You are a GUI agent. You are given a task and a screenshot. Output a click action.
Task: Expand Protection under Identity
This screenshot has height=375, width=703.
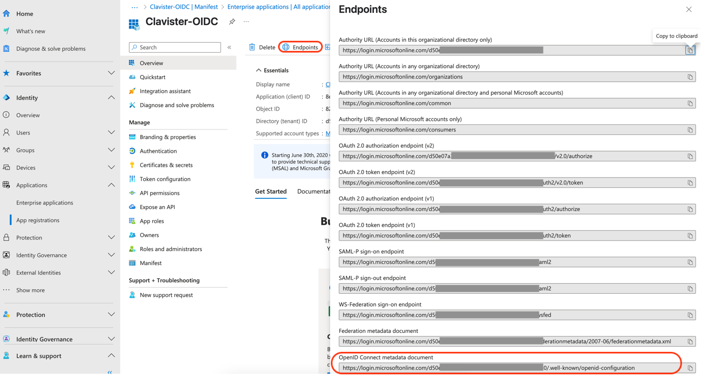(111, 237)
